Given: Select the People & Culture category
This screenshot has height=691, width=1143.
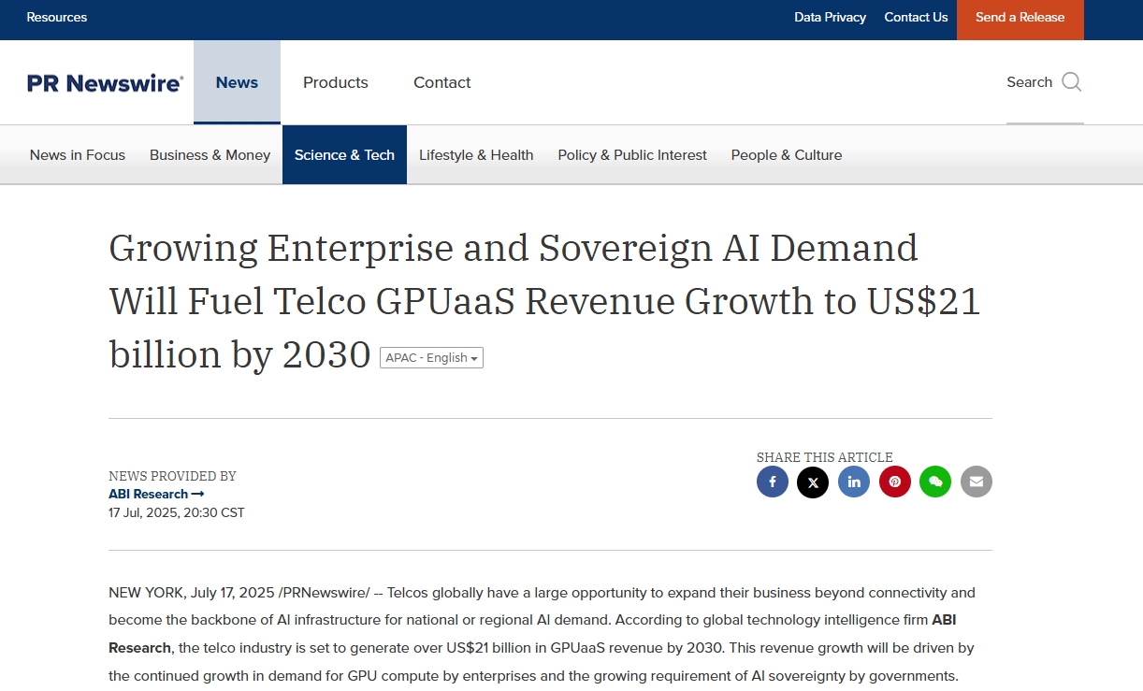Looking at the screenshot, I should (787, 155).
